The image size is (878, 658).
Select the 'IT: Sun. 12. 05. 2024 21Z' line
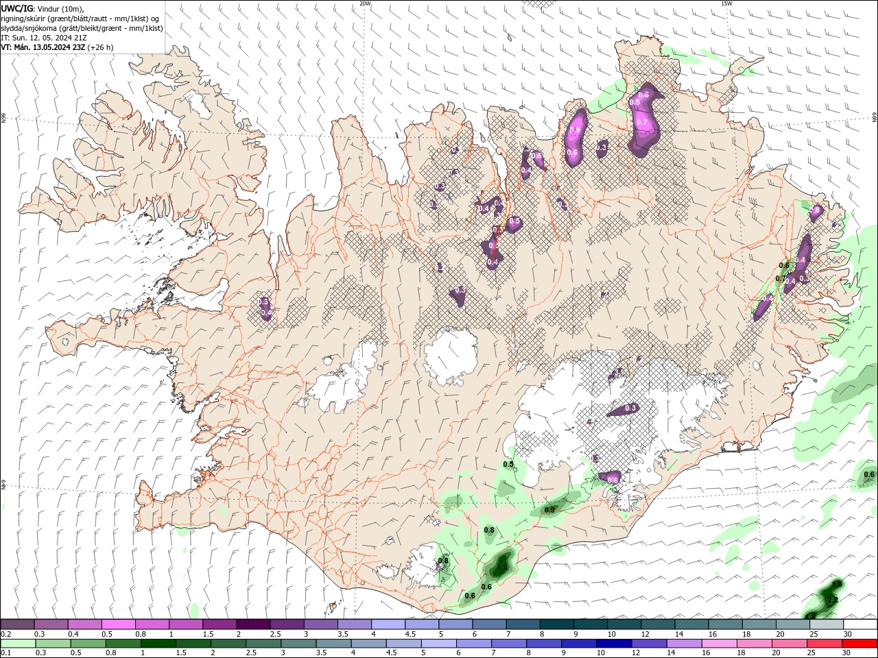43,38
